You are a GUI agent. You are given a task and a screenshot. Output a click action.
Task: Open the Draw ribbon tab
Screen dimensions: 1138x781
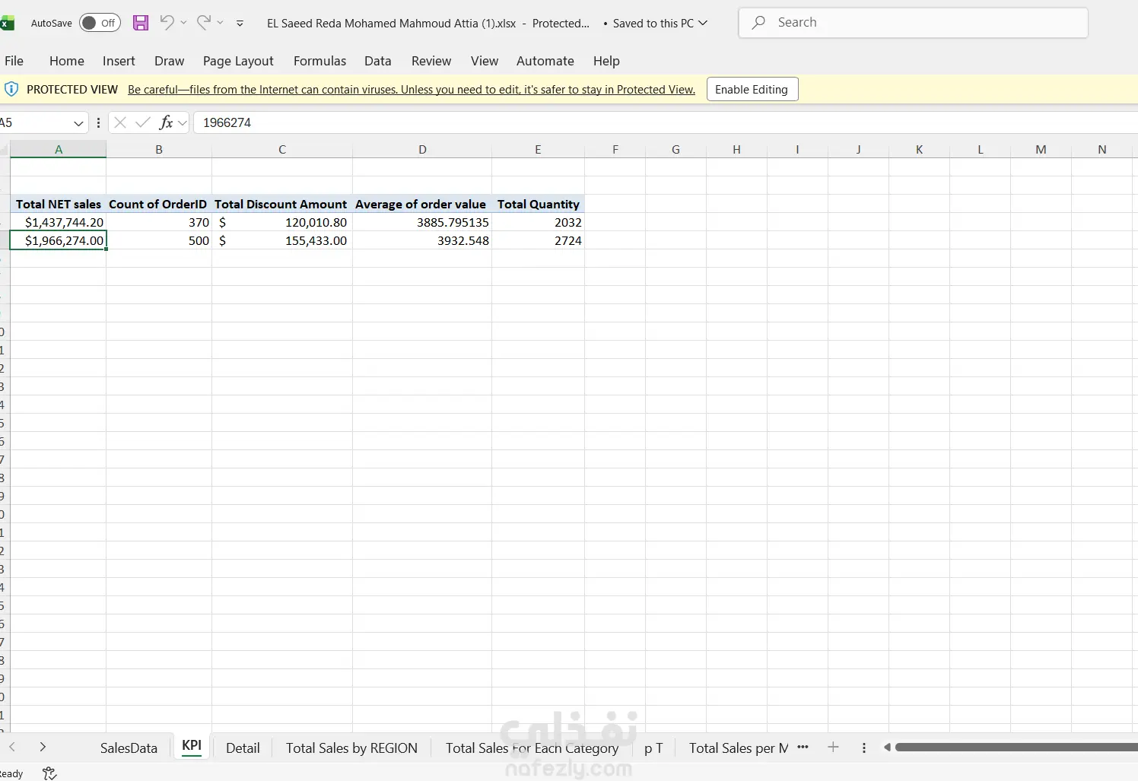coord(169,61)
